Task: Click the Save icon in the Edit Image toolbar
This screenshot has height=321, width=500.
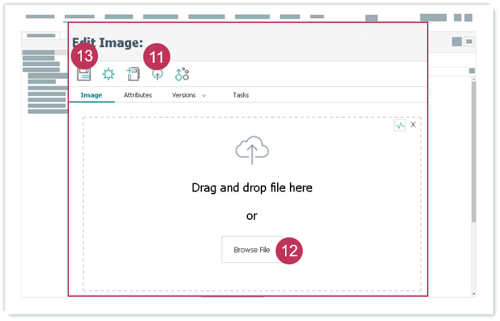Action: 84,74
